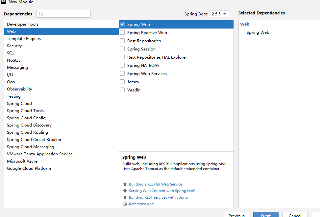Click the Reference doc icon
The height and width of the screenshot is (217, 320).
tap(125, 204)
